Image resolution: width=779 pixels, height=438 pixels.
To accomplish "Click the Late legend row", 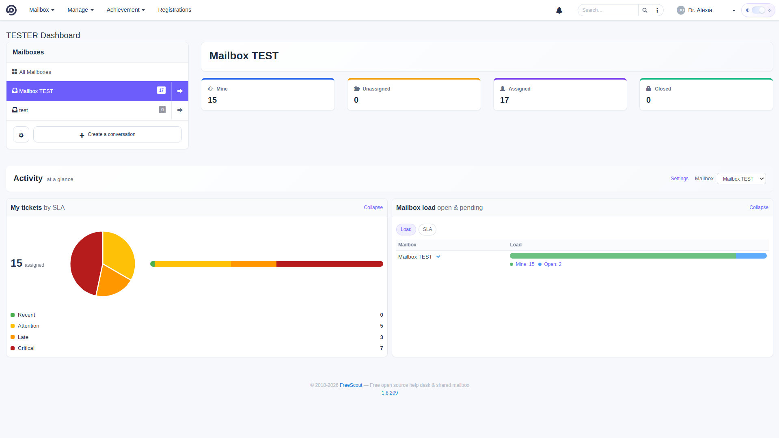I will tap(197, 337).
